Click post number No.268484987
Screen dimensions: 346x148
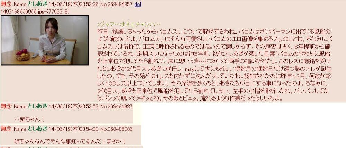click(x=116, y=106)
